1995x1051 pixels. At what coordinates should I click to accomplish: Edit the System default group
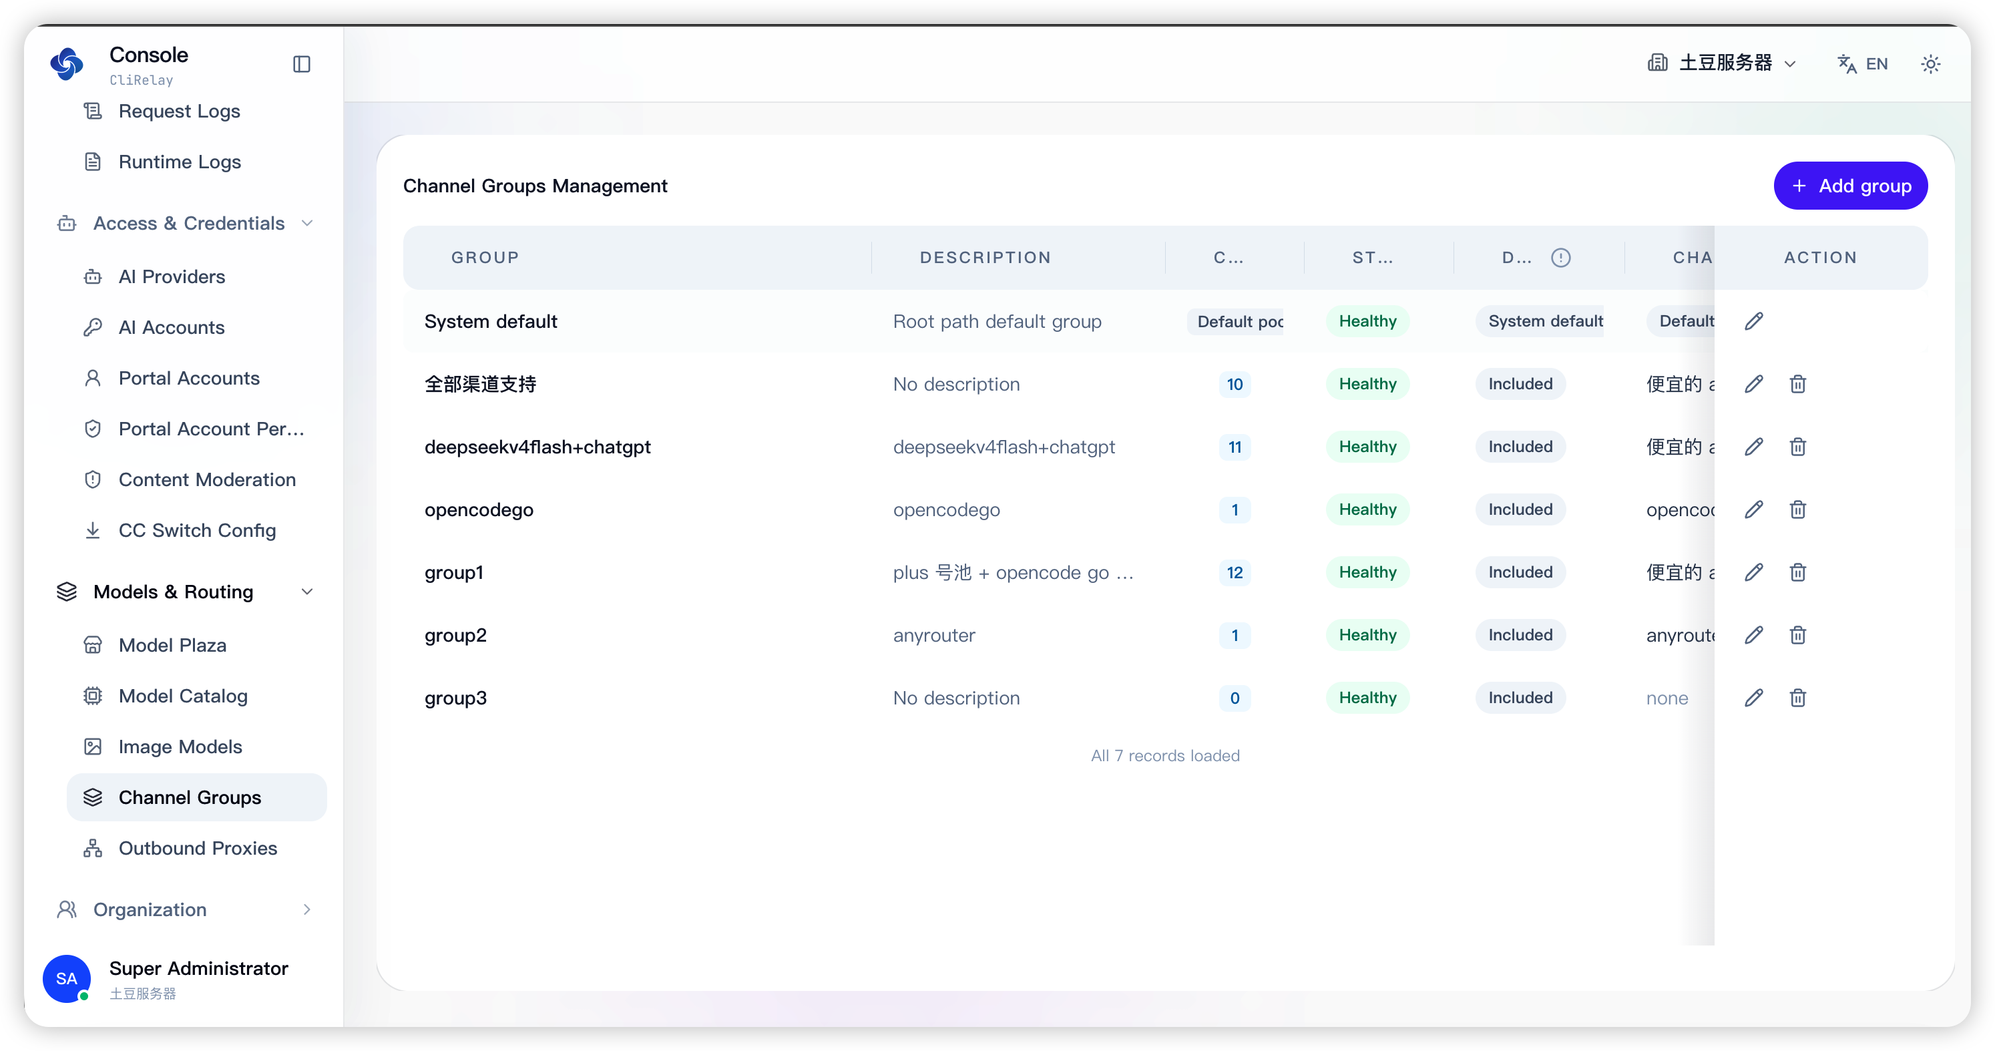click(1754, 321)
